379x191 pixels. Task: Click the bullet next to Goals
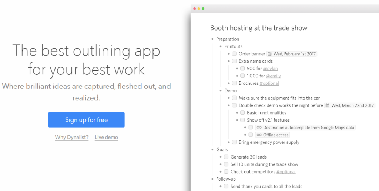(212, 150)
